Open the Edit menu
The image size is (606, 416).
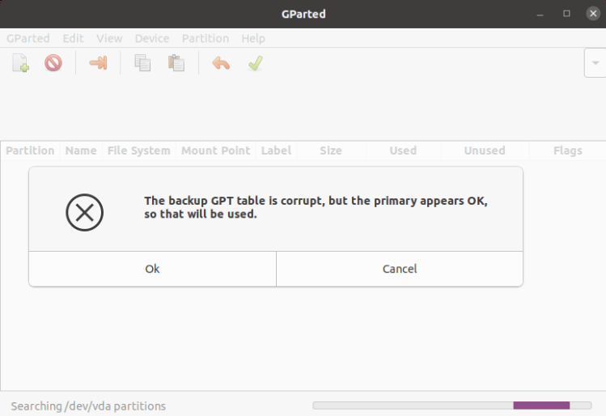[x=73, y=38]
